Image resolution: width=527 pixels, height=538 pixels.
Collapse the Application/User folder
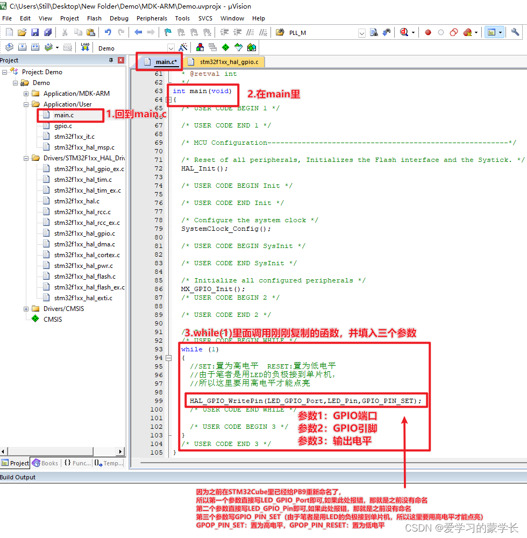[26, 104]
